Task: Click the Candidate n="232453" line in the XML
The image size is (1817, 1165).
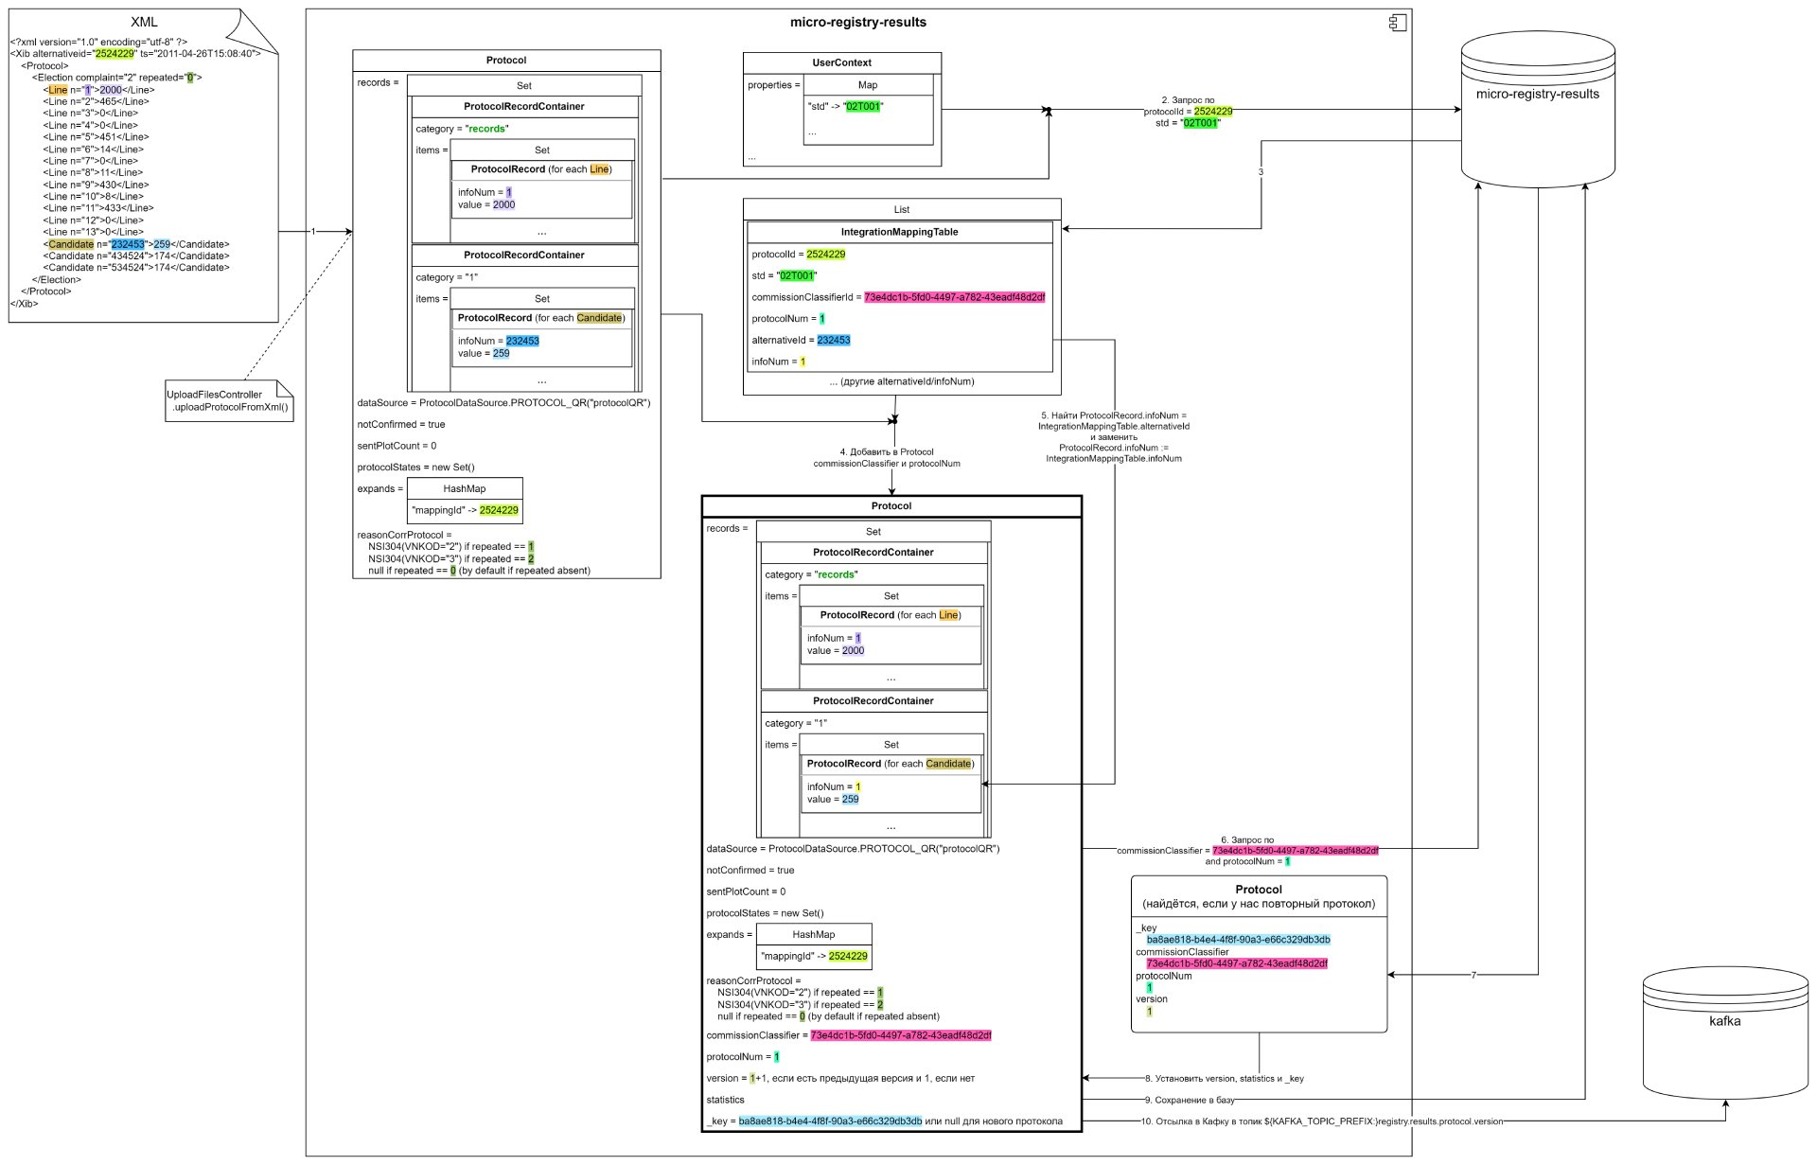Action: click(x=136, y=244)
